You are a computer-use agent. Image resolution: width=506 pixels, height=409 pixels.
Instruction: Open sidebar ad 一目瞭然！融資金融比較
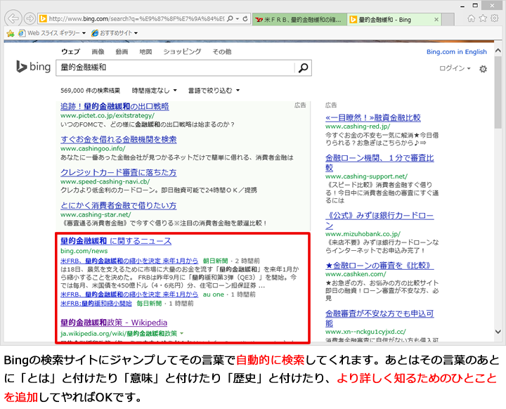coord(372,117)
